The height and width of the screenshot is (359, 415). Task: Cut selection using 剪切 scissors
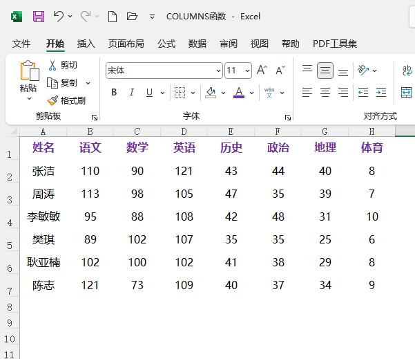pyautogui.click(x=63, y=65)
